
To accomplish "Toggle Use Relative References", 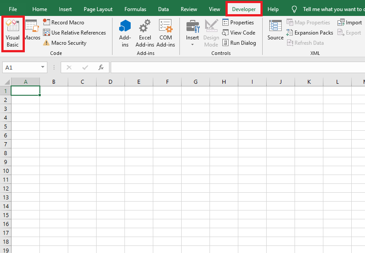I will (x=74, y=33).
